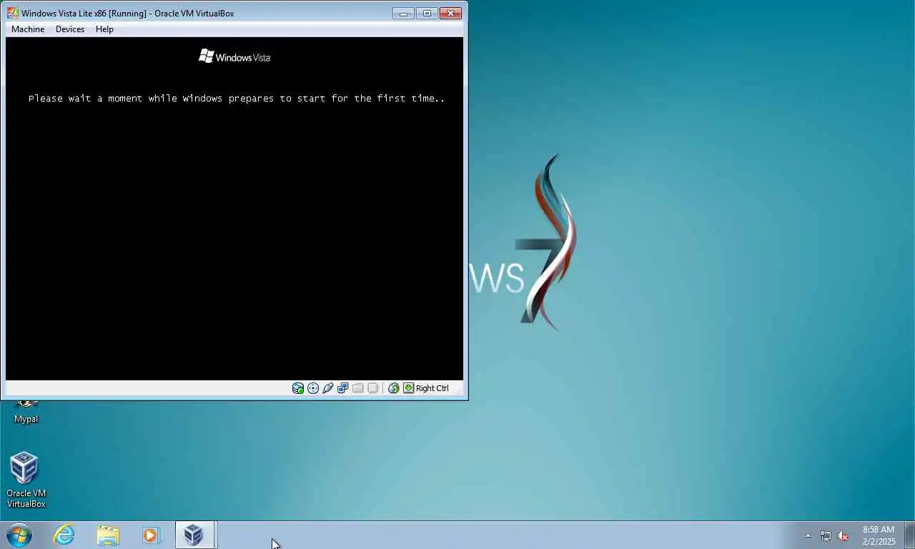
Task: Click the hard disk activity indicator icon
Action: pos(298,388)
